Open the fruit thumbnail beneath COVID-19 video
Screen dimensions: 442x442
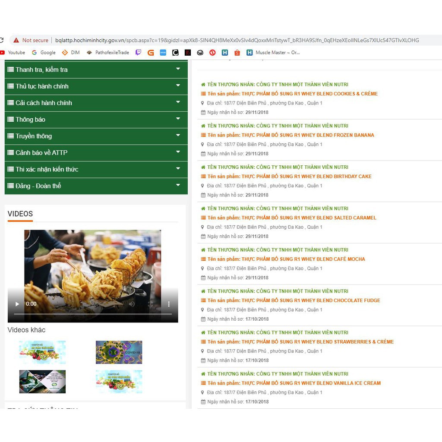[119, 382]
